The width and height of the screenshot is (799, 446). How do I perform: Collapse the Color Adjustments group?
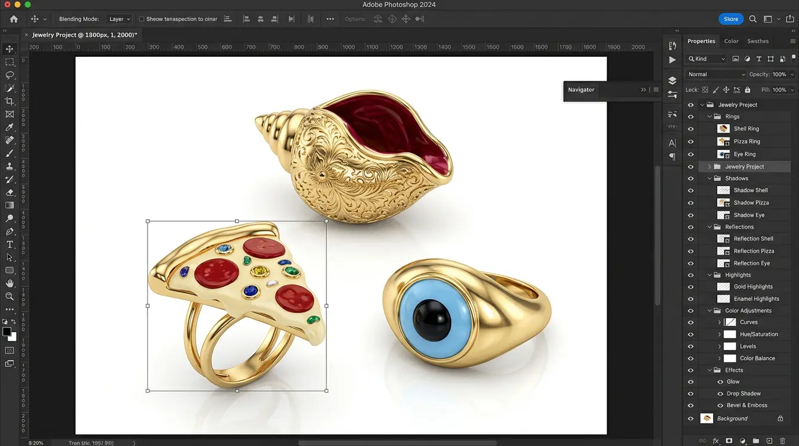point(709,311)
